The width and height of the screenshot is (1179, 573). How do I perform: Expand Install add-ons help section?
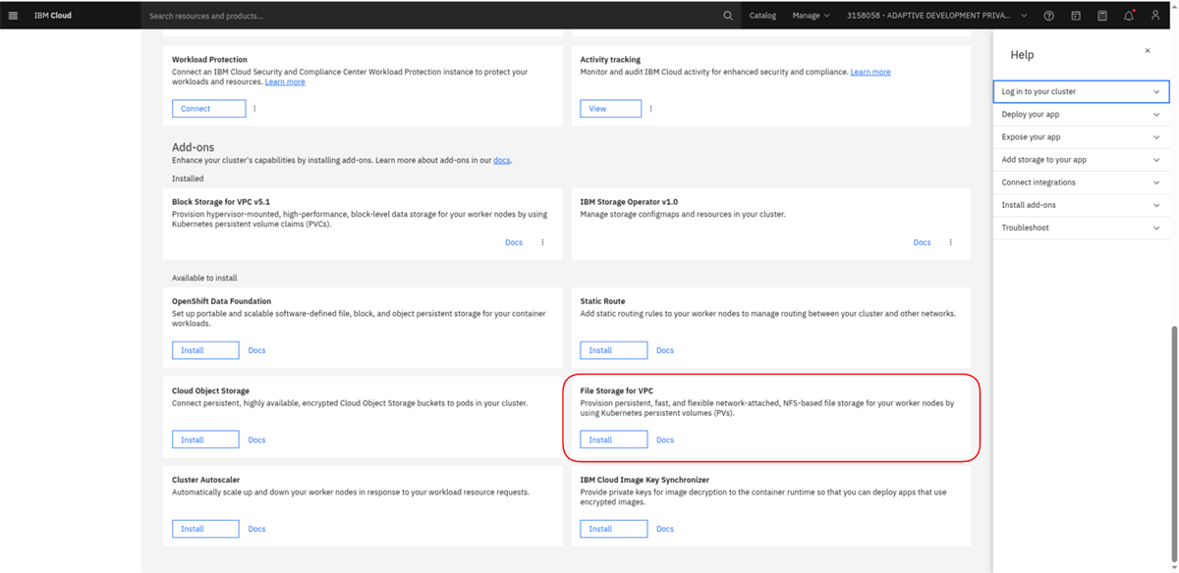pos(1081,205)
